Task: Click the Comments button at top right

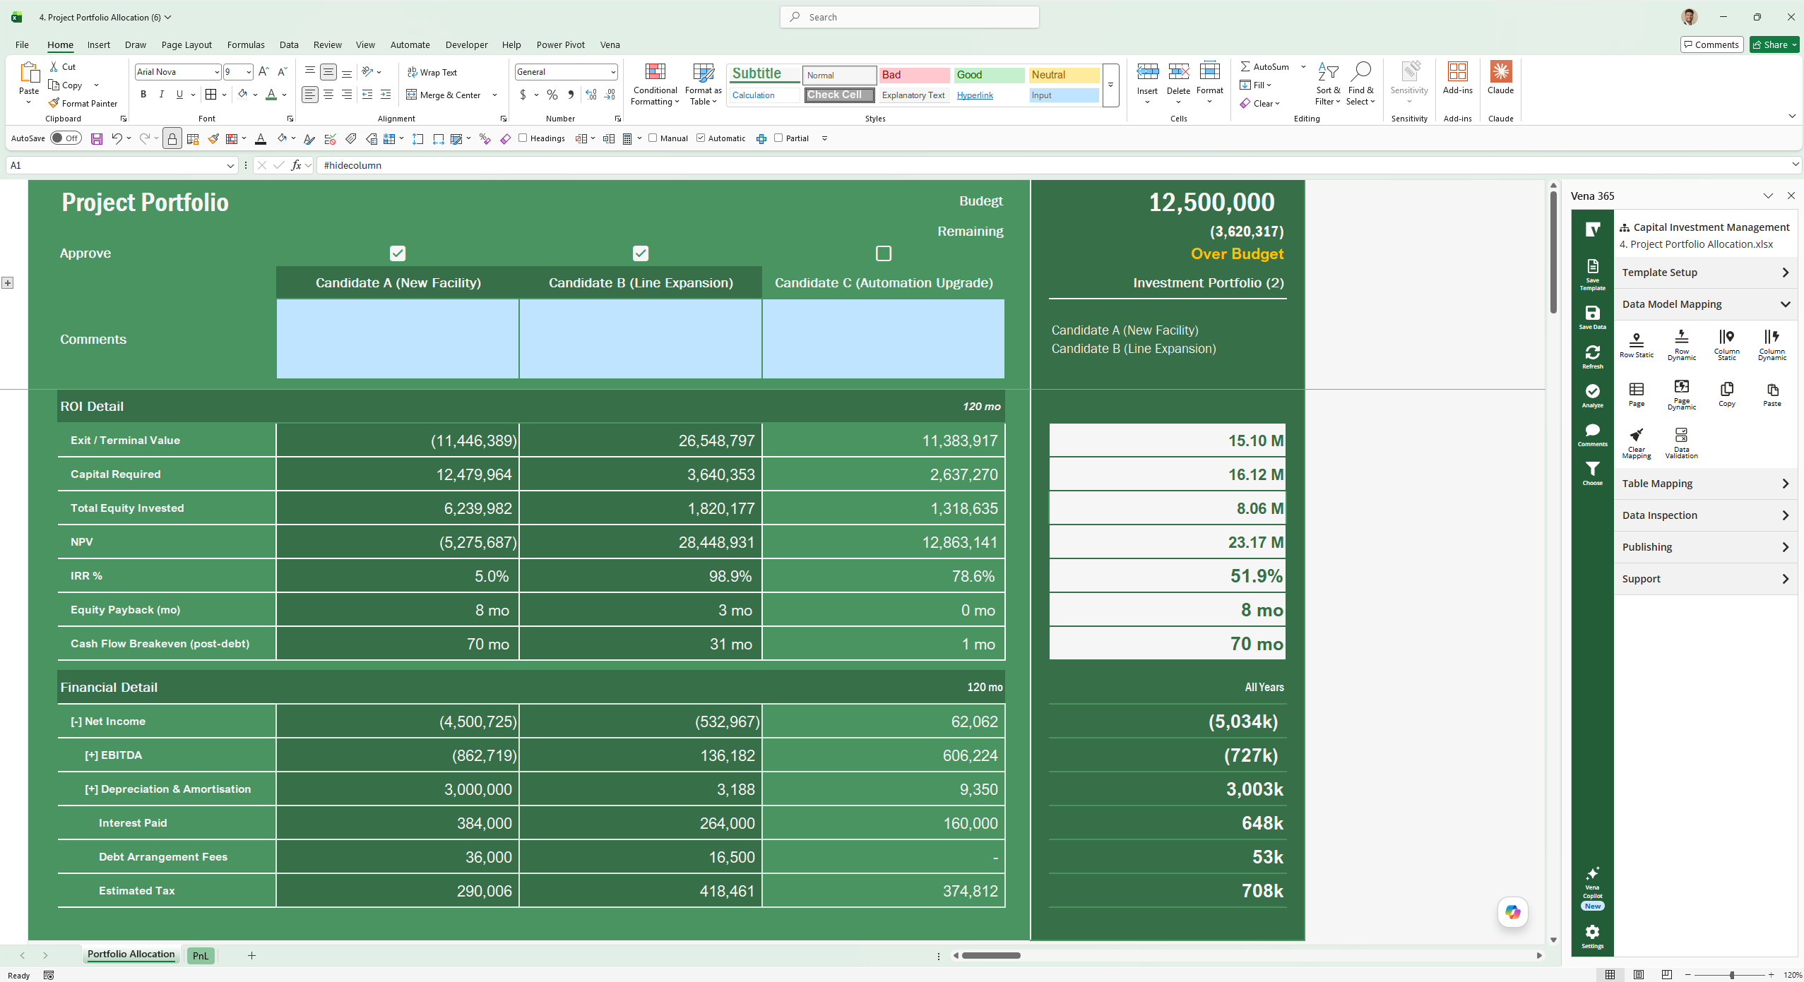Action: [x=1711, y=44]
